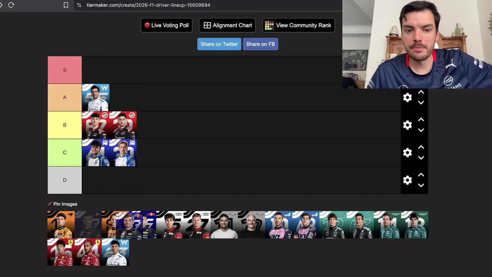The image size is (492, 277).
Task: Select Alpine number 10 driver card
Action: tap(279, 225)
